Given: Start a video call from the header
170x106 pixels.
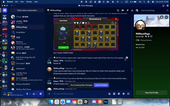Looking at the screenshot, I should (123, 10).
